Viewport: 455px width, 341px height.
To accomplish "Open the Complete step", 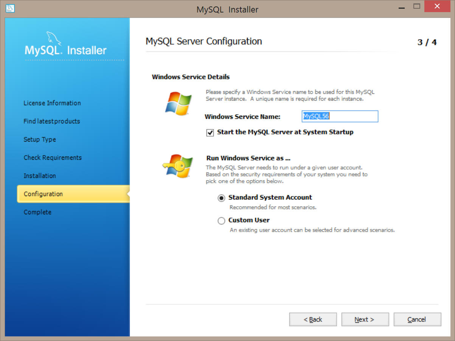I will pos(37,212).
